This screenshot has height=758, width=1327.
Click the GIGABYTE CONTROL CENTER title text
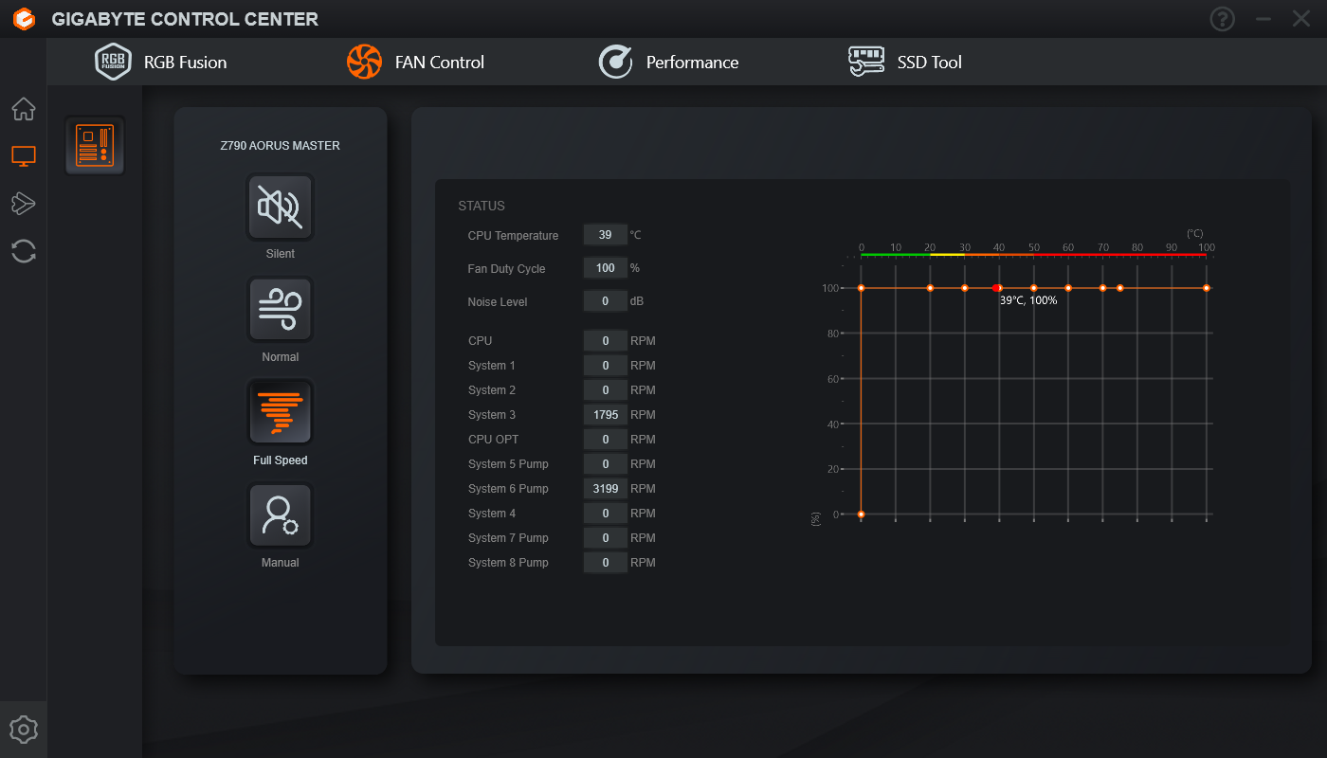click(x=185, y=19)
